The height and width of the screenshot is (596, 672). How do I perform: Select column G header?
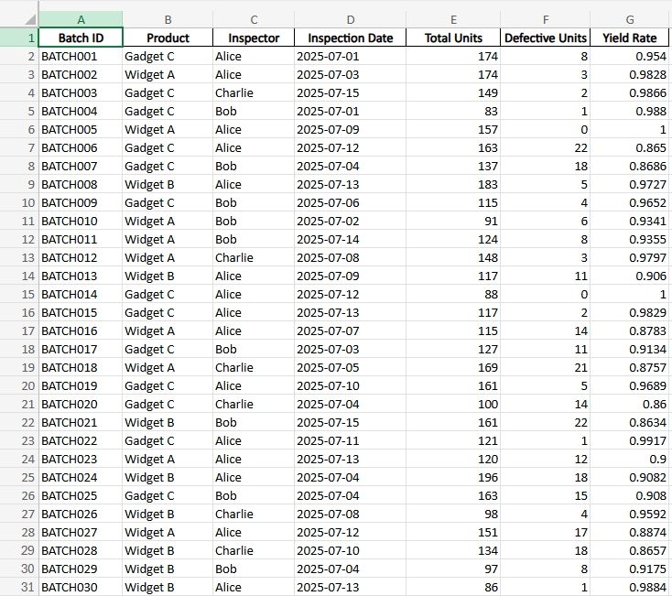click(629, 19)
